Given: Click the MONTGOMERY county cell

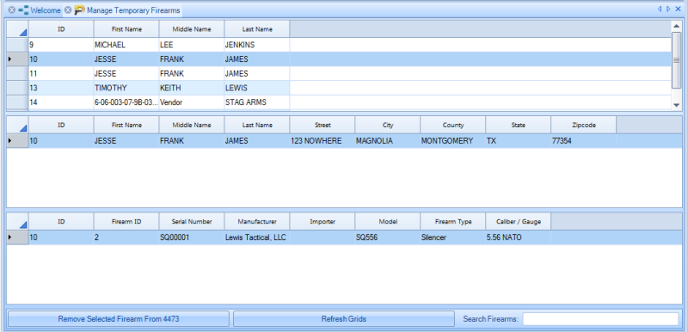Looking at the screenshot, I should (453, 141).
